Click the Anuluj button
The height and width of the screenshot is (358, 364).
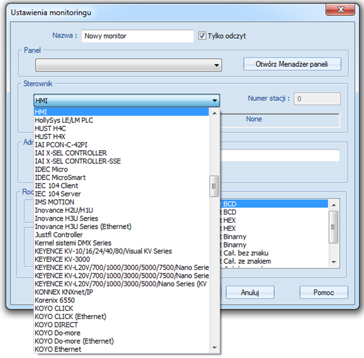250,292
